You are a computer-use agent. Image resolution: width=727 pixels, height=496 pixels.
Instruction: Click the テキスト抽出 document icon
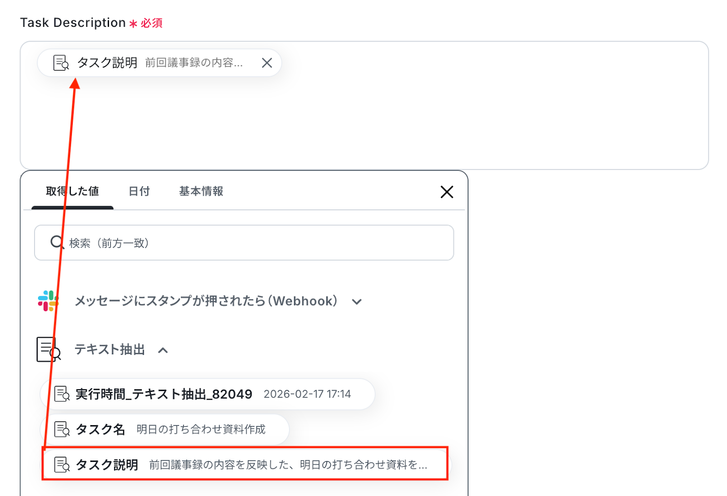tap(49, 350)
